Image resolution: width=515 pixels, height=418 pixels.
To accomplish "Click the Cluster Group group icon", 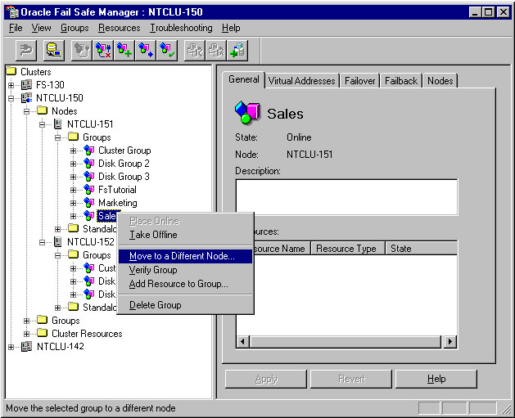I will coord(89,151).
